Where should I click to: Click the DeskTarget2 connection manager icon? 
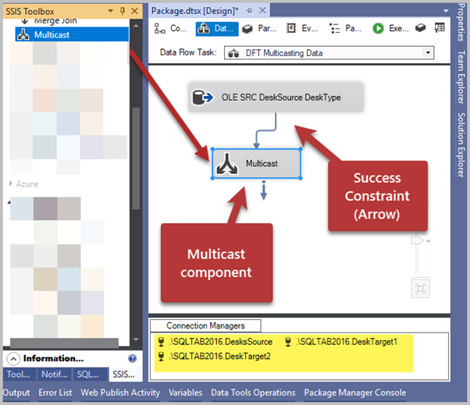[x=162, y=357]
